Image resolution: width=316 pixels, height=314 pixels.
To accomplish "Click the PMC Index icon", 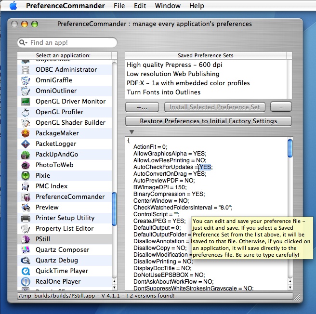I will [x=26, y=186].
